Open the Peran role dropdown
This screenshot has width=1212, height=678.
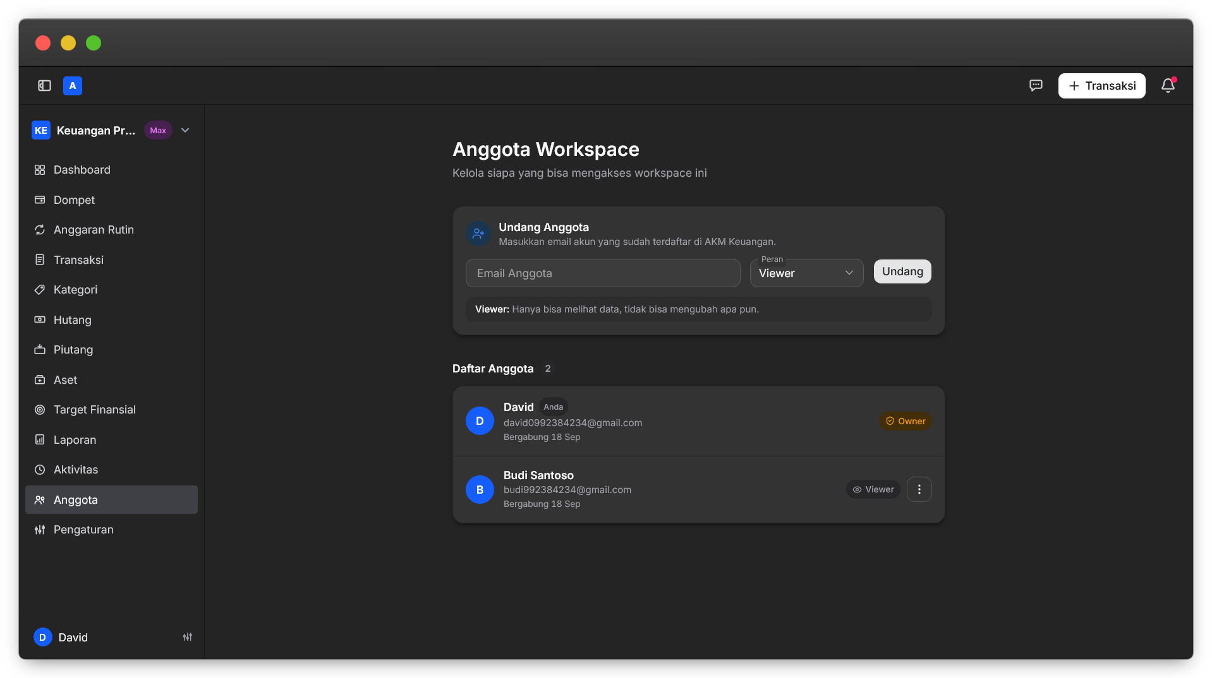pos(806,273)
